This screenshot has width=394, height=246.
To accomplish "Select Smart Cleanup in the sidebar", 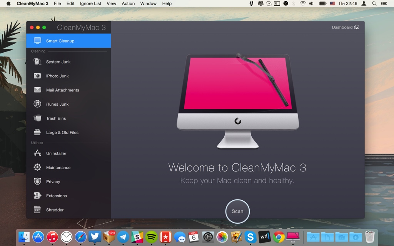I will point(60,41).
